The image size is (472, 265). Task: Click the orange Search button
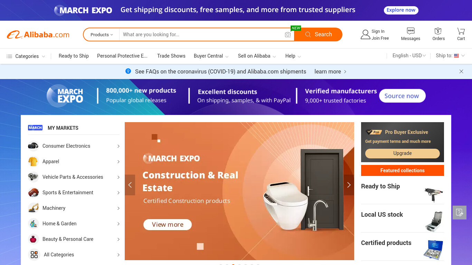[318, 35]
